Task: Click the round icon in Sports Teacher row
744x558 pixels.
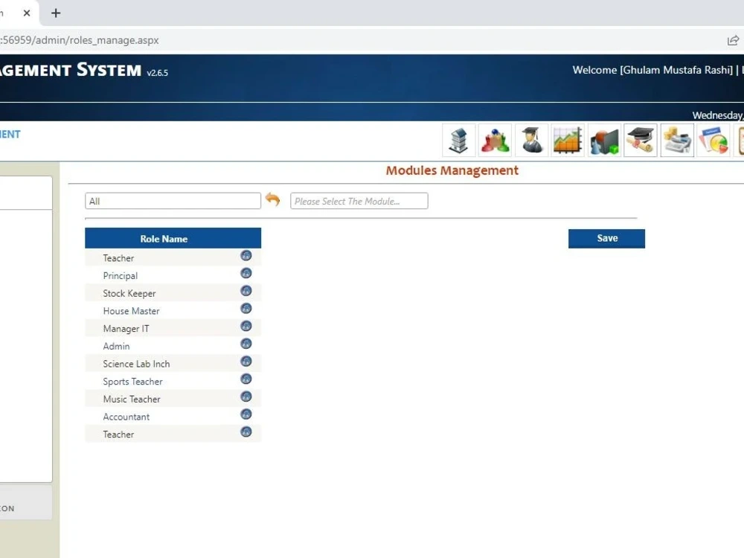Action: point(246,379)
